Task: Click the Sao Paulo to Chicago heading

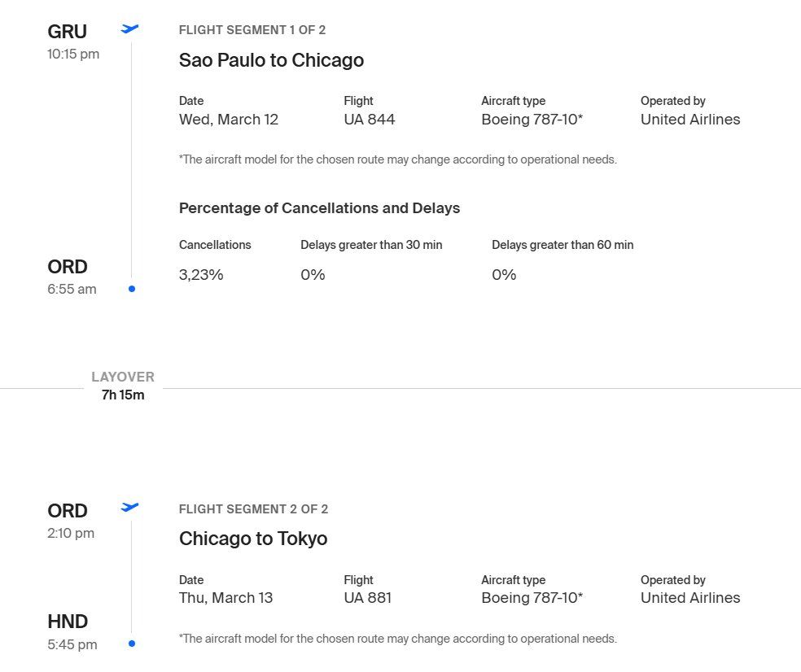Action: [271, 60]
